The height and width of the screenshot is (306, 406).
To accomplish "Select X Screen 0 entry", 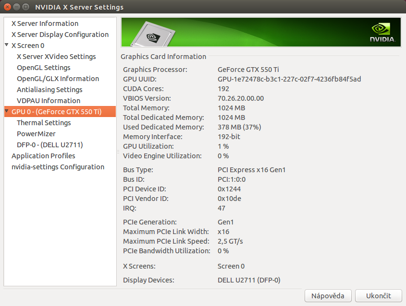I will pos(28,46).
